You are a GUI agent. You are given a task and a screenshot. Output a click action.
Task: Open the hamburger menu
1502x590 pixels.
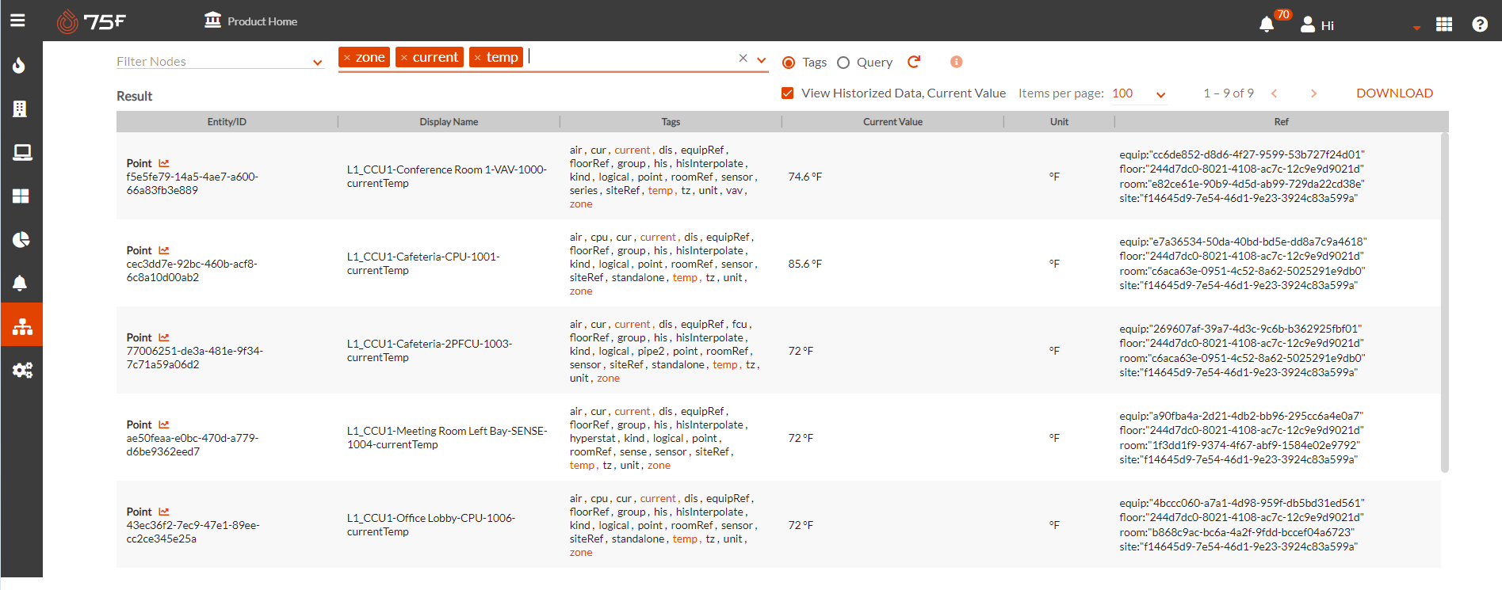[x=17, y=21]
